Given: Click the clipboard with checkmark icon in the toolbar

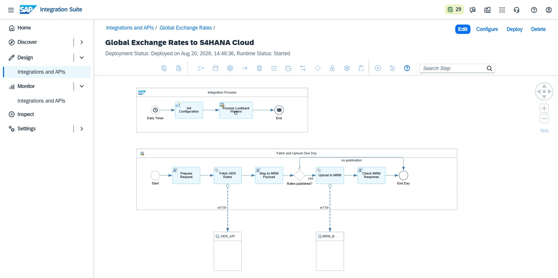Looking at the screenshot, I should pos(361,68).
